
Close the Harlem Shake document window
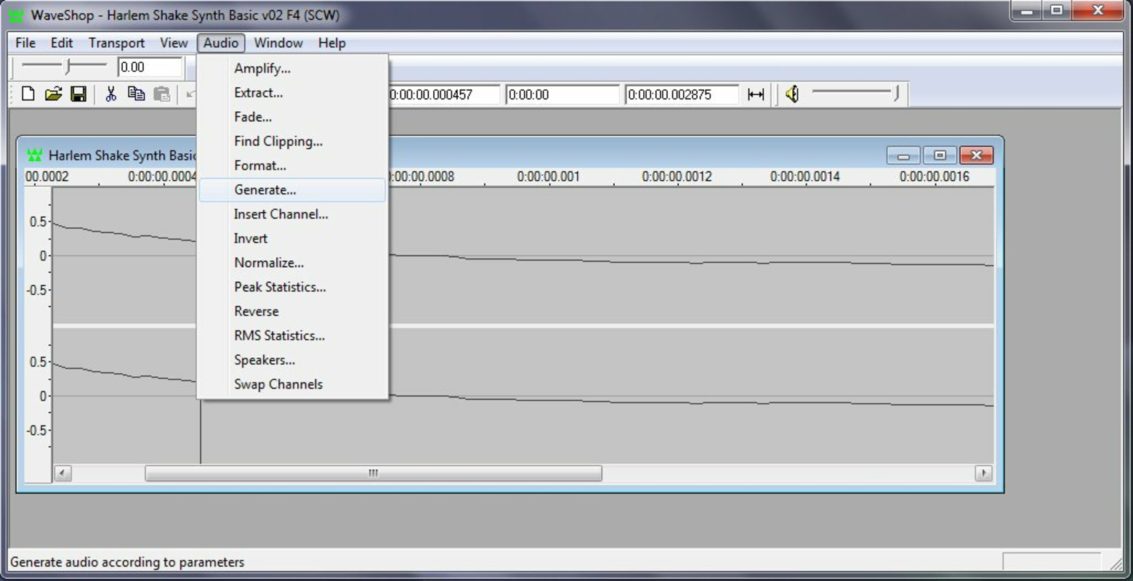976,155
